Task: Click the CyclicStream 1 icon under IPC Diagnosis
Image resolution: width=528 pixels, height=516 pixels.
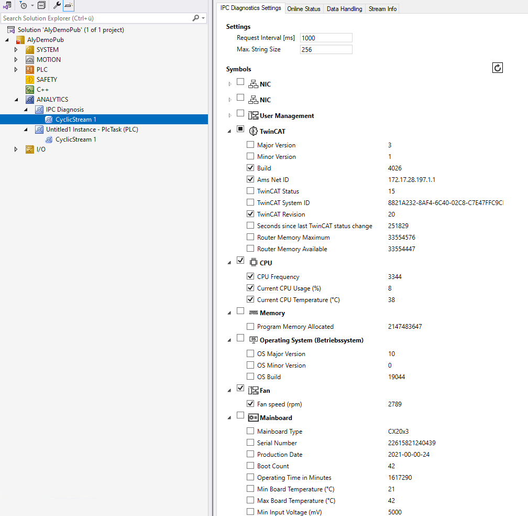Action: tap(49, 119)
